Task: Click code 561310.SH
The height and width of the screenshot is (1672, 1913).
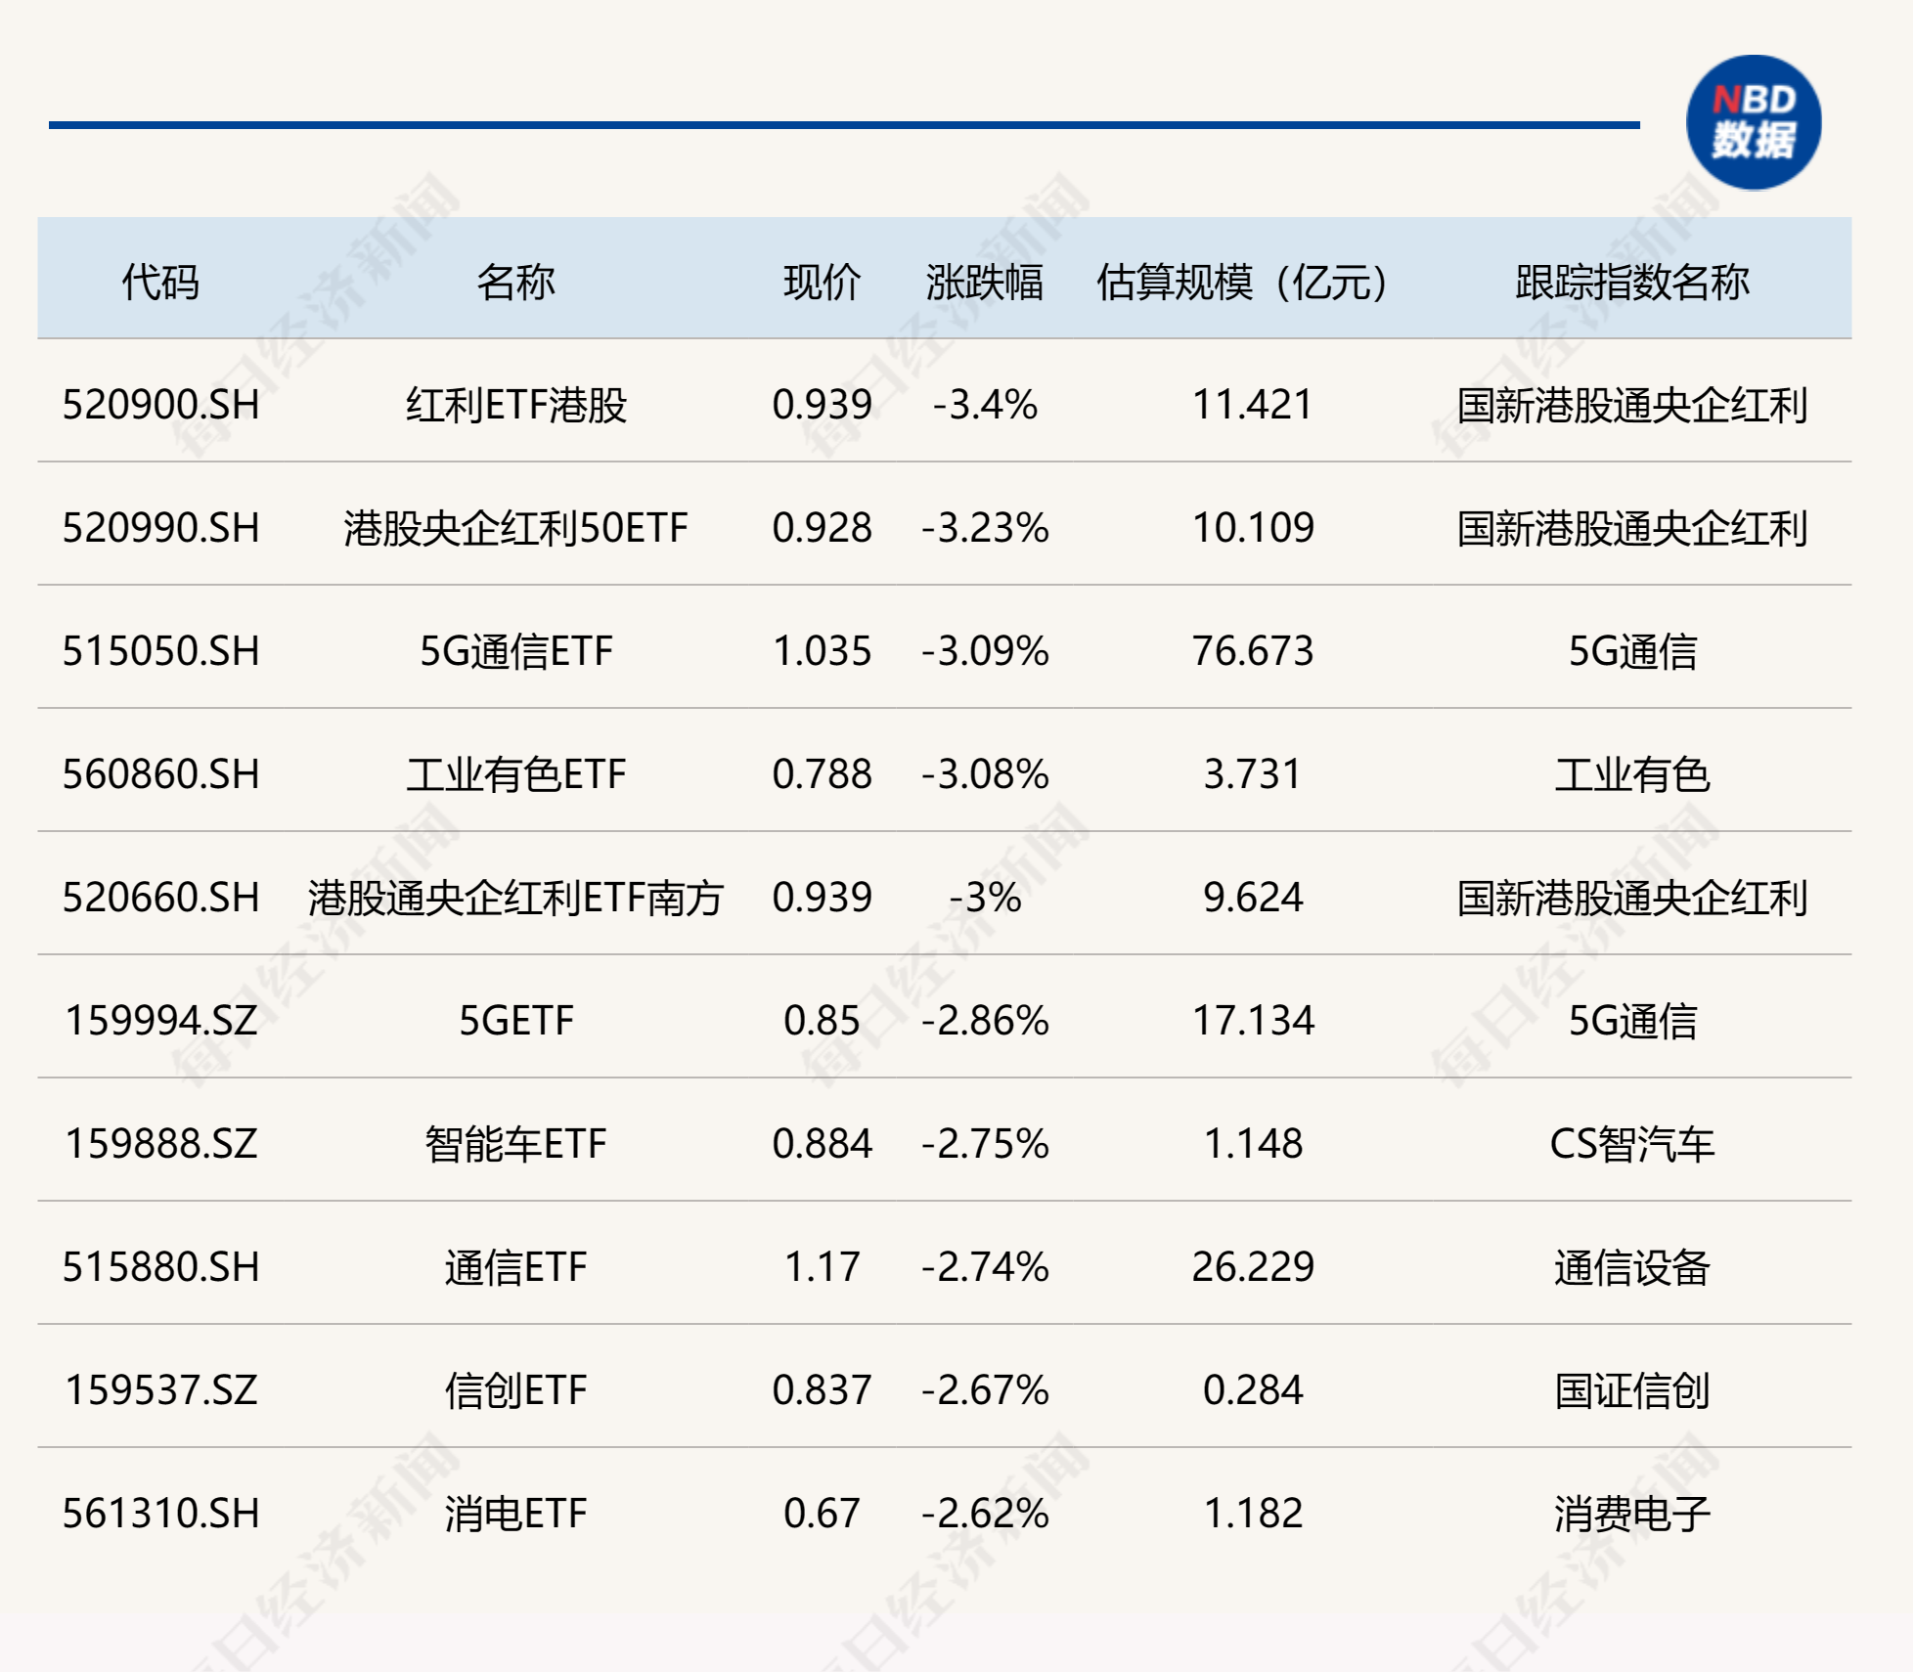Action: coord(161,1514)
